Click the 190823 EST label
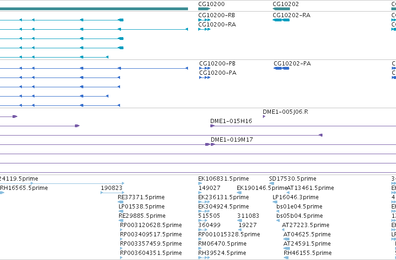Image resolution: width=396 pixels, height=260 pixels. (112, 188)
